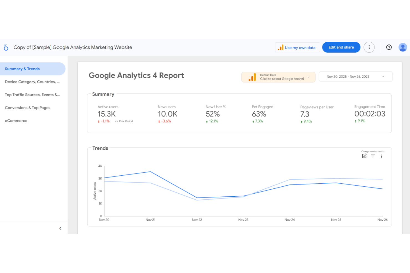
Task: Open the Device Category, Countries page
Action: [x=33, y=82]
